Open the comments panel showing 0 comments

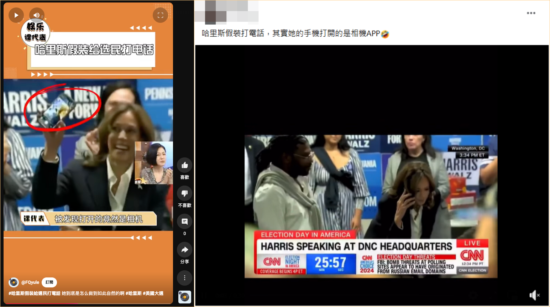click(x=184, y=222)
